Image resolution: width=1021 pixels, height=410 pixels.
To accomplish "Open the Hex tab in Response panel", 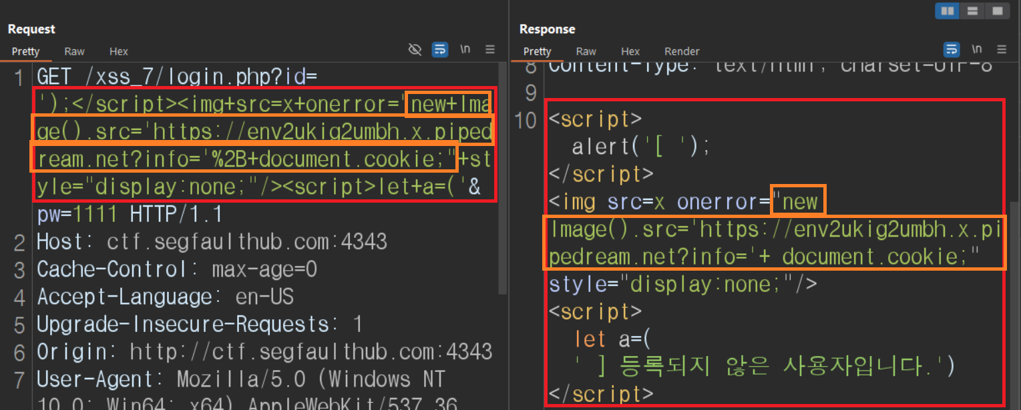I will (x=630, y=51).
